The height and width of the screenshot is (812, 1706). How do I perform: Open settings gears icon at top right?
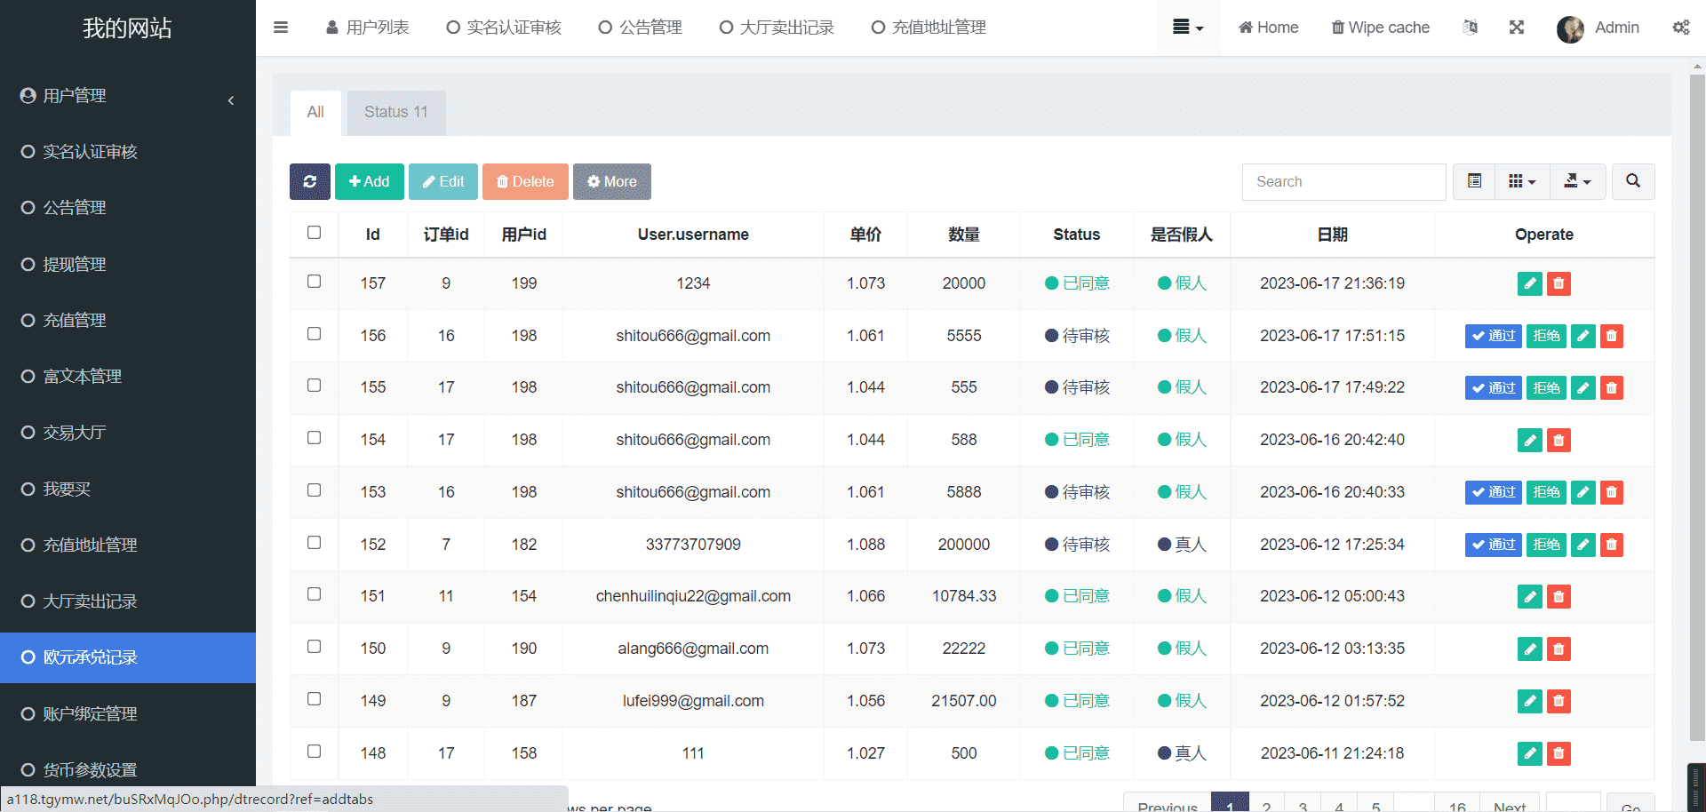click(1680, 28)
